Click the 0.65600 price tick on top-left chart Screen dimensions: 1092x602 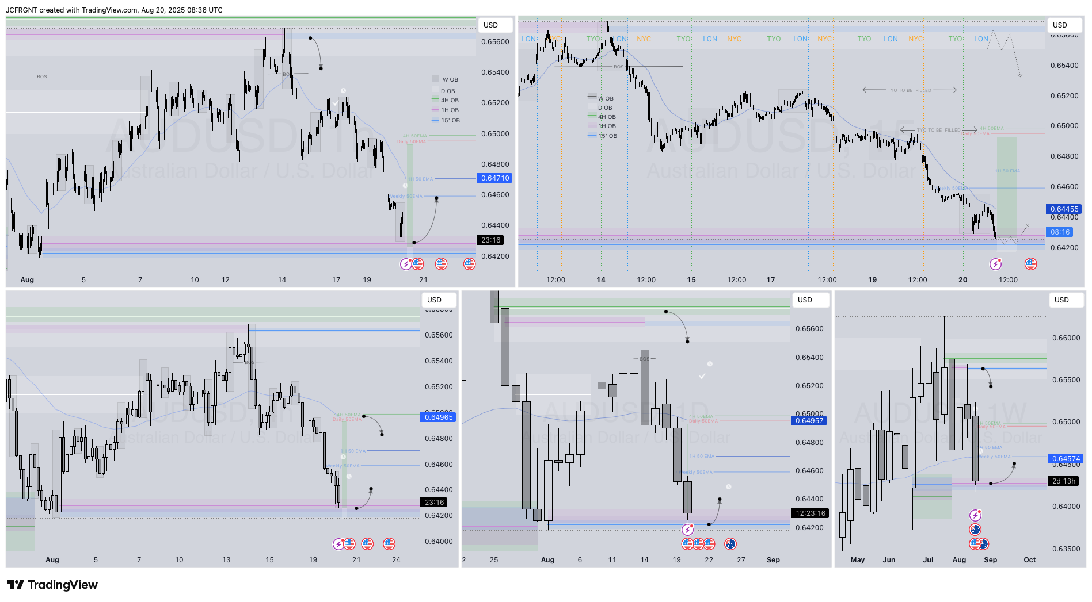tap(495, 42)
